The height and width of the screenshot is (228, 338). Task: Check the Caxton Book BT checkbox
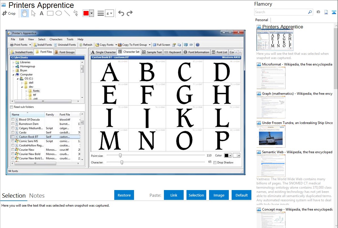pyautogui.click(x=13, y=137)
